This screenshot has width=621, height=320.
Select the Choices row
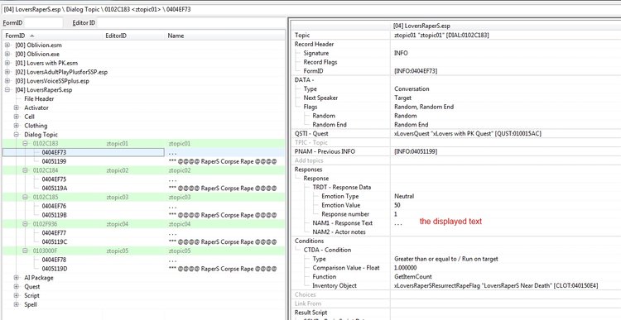[456, 294]
